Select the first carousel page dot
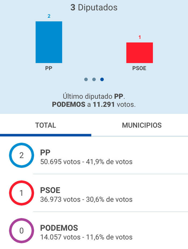This screenshot has height=249, width=188. (86, 79)
